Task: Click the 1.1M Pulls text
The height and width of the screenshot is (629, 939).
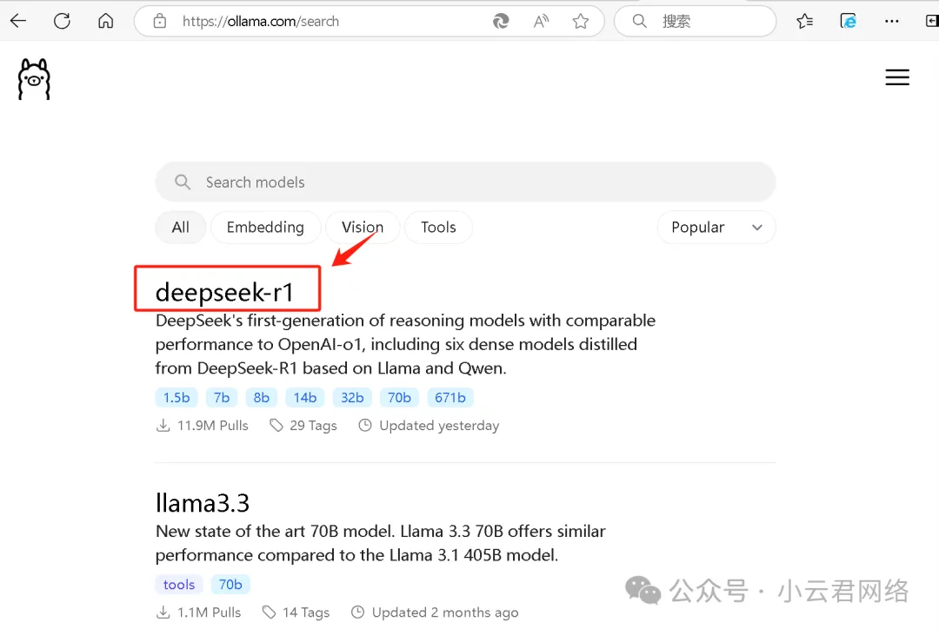Action: 209,612
